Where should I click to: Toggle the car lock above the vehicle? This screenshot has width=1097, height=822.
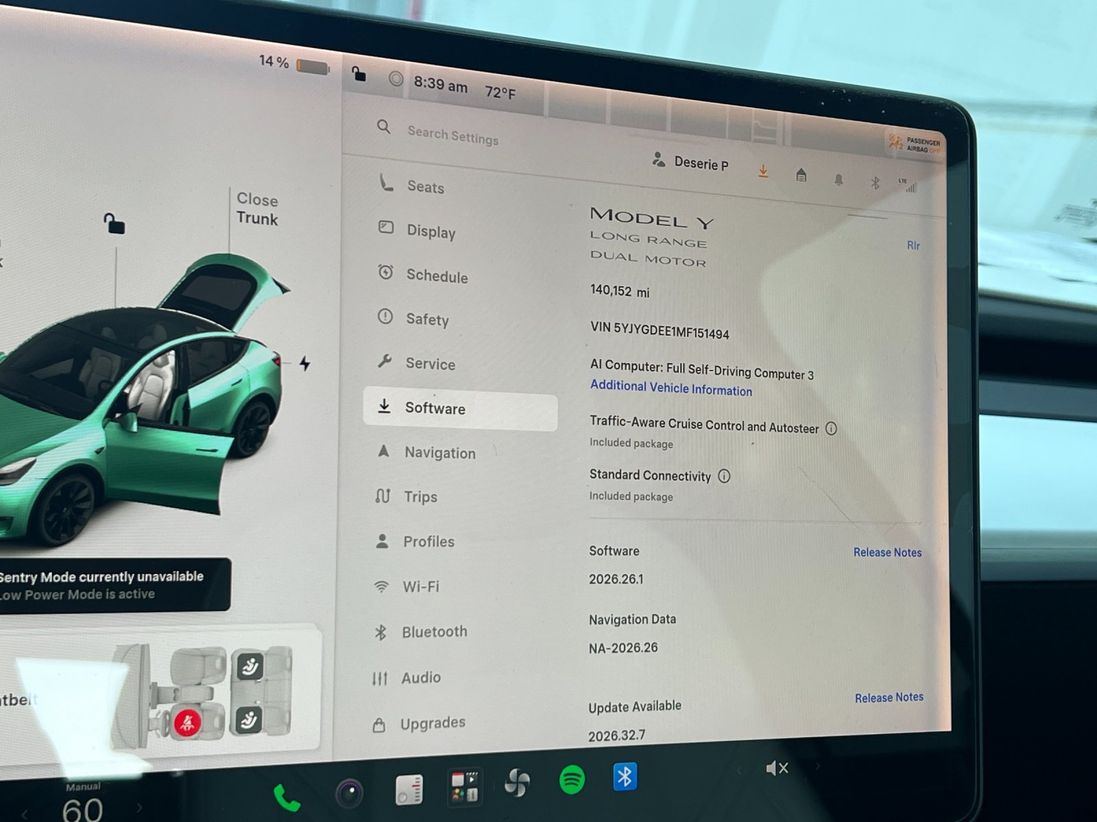114,223
